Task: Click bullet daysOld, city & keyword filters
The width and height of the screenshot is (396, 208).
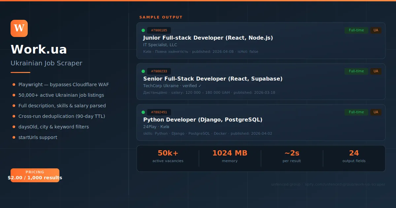Action: pos(53,127)
